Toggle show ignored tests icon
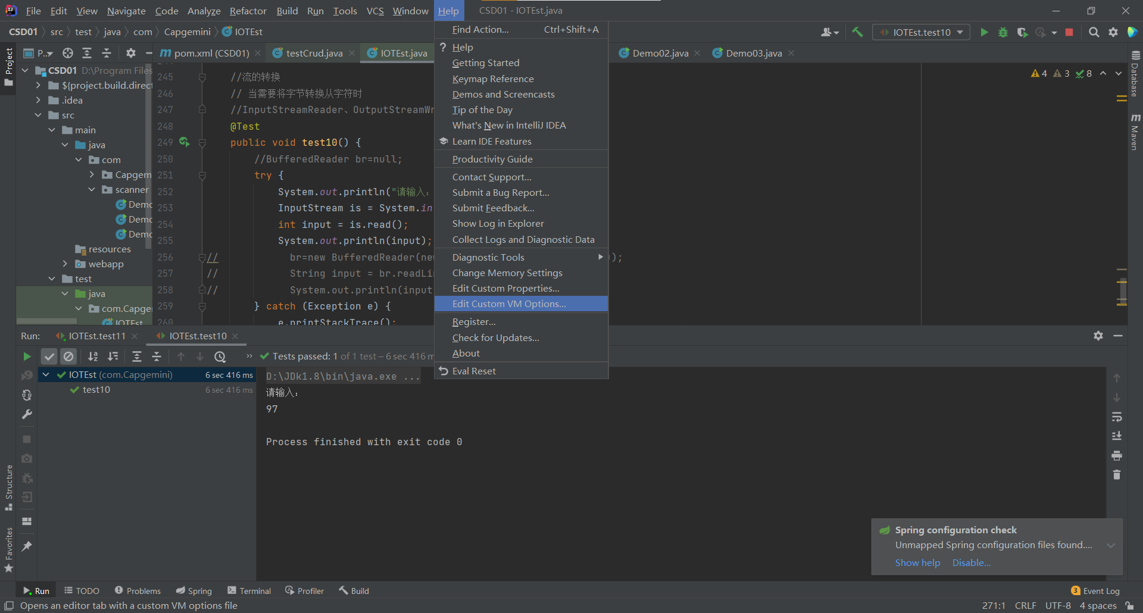This screenshot has height=613, width=1143. coord(69,356)
